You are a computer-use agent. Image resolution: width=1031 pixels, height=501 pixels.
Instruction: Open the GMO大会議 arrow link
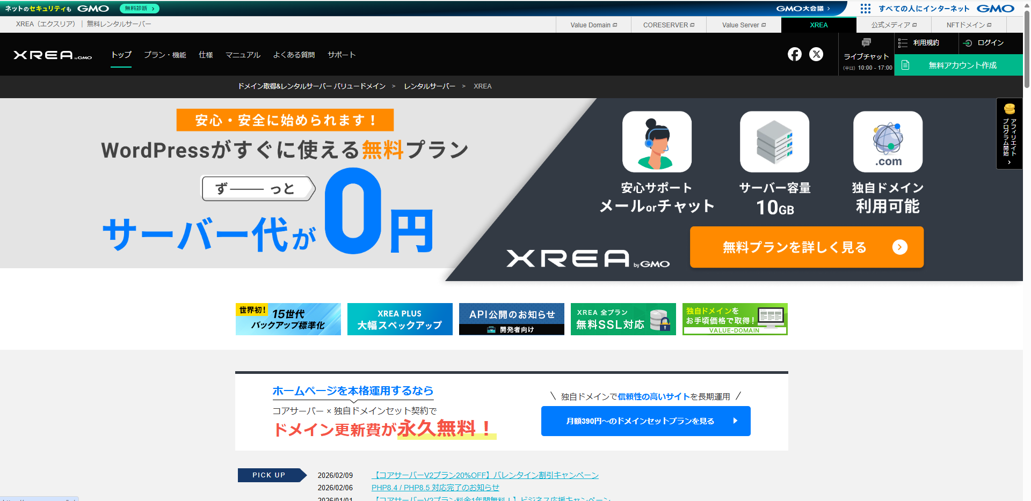click(x=803, y=9)
